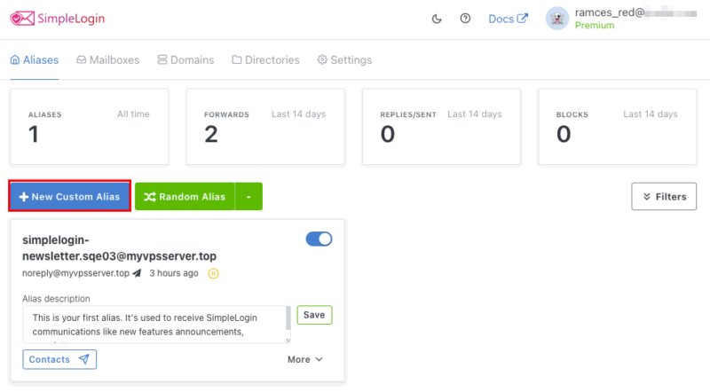
Task: Save the alias description
Action: 314,315
